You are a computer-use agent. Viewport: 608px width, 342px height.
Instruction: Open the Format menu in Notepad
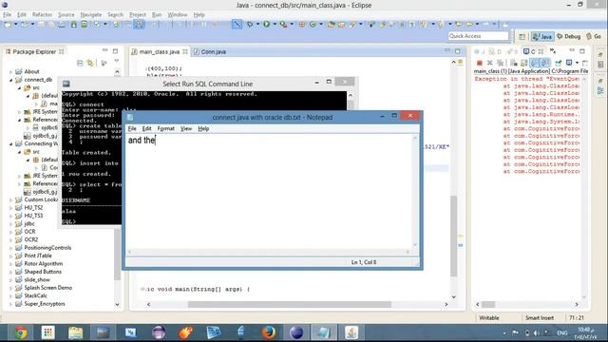point(165,128)
